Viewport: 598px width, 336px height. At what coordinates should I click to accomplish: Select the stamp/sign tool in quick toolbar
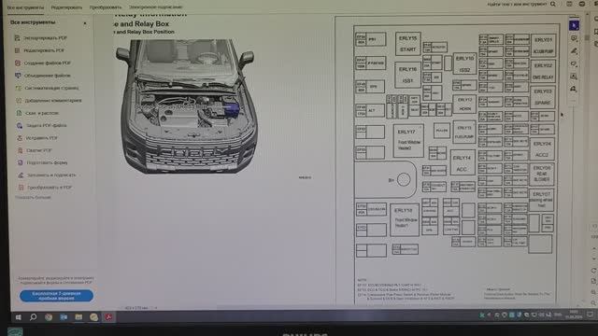pos(573,90)
